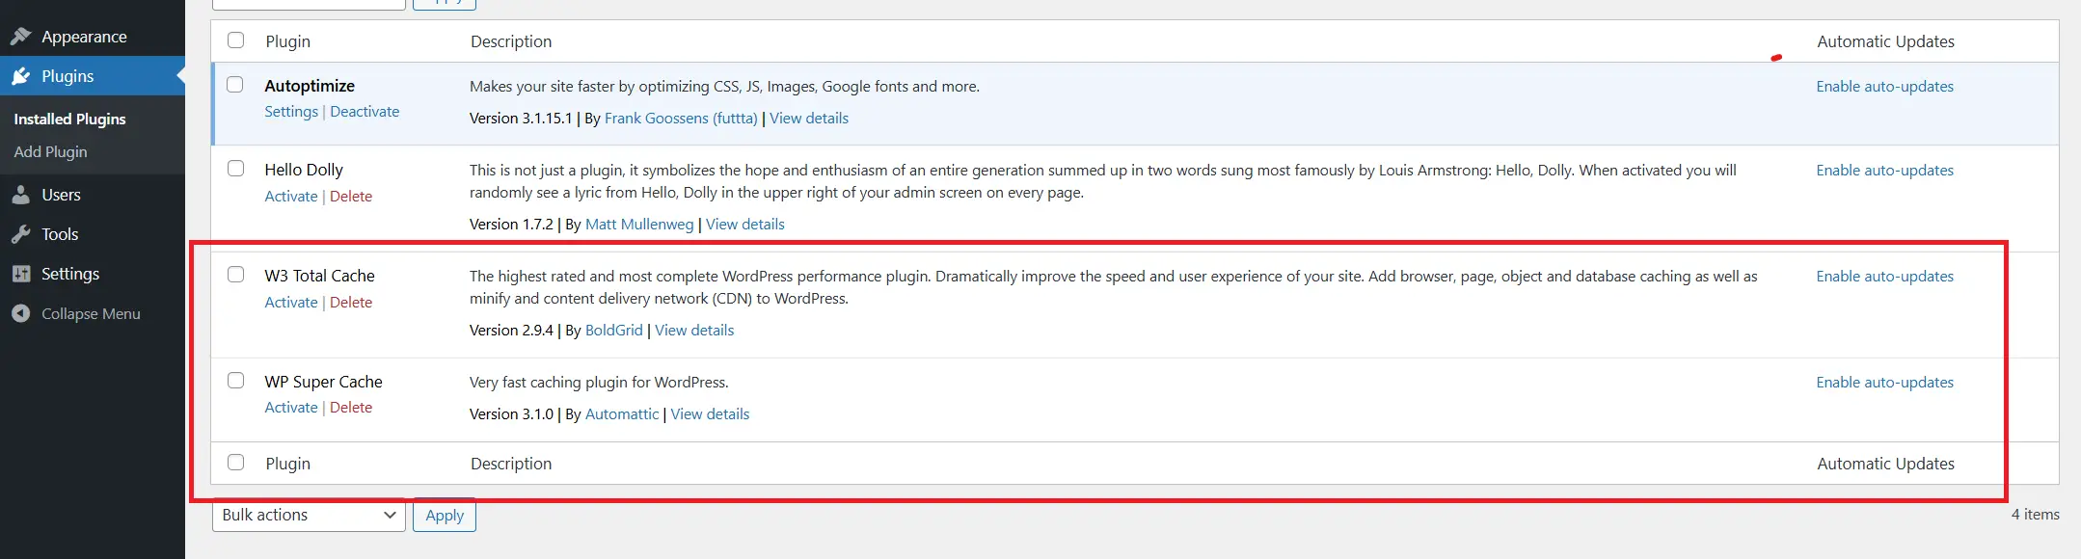
Task: Enable auto-updates for W3 Total Cache
Action: click(1885, 276)
